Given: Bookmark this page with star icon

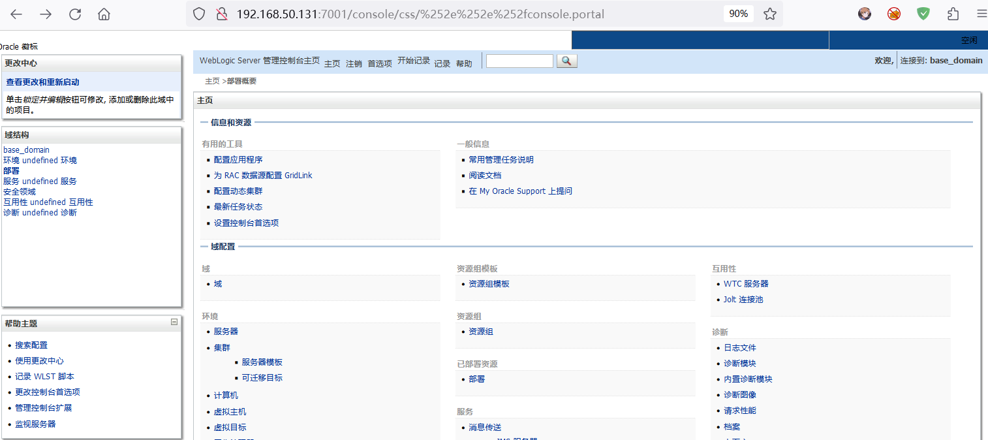Looking at the screenshot, I should 770,14.
